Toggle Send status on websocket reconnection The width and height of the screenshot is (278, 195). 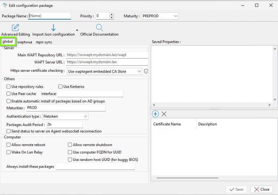pyautogui.click(x=8, y=131)
